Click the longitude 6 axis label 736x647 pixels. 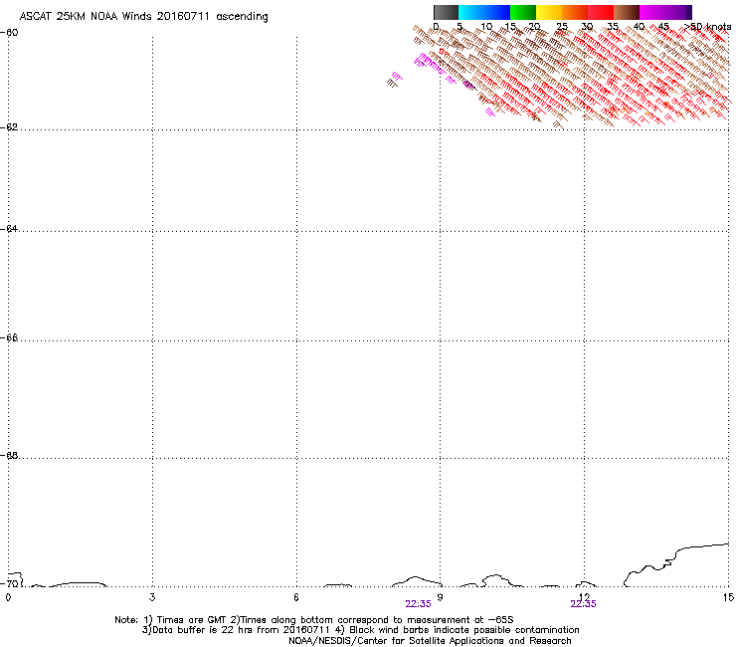tap(296, 597)
